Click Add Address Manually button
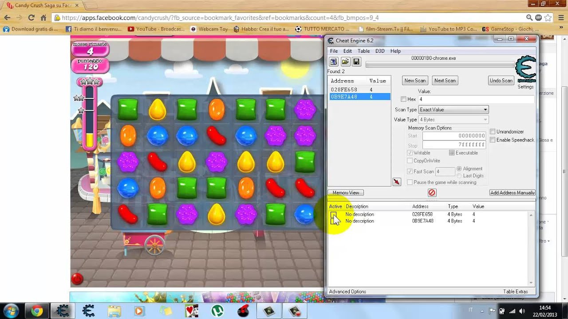 pos(513,193)
